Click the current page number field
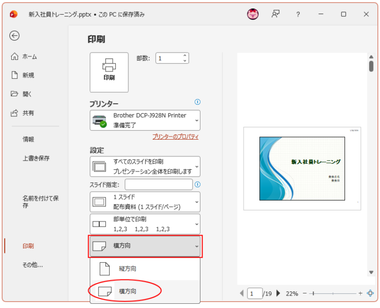Viewport: 380px width, 308px height. (x=255, y=293)
